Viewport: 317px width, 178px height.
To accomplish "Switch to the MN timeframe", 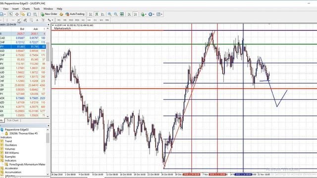I will (107, 20).
